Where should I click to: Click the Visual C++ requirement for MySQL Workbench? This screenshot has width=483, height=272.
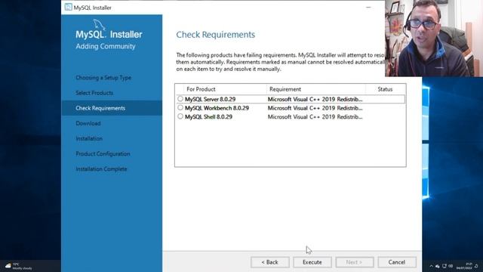pyautogui.click(x=315, y=108)
